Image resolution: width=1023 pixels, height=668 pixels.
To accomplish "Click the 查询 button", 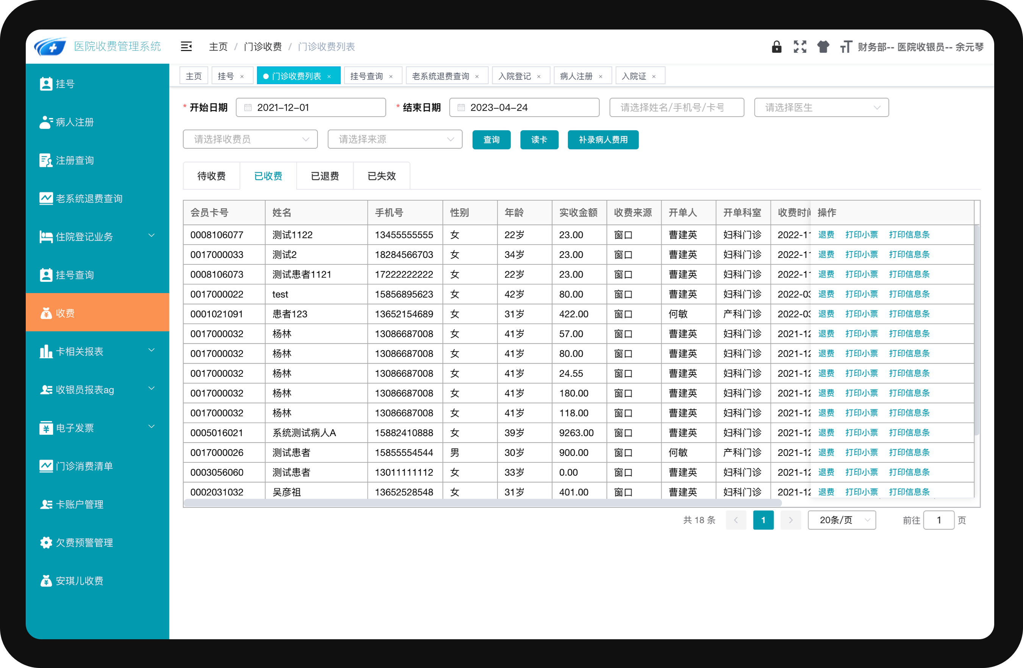I will 491,140.
